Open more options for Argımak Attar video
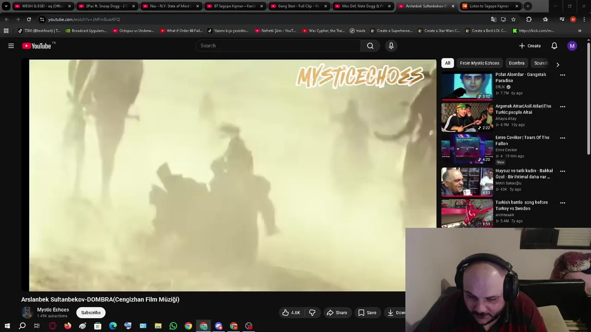591x332 pixels. [x=562, y=107]
